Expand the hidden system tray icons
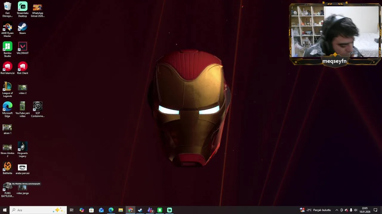The image size is (382, 214). [337, 210]
